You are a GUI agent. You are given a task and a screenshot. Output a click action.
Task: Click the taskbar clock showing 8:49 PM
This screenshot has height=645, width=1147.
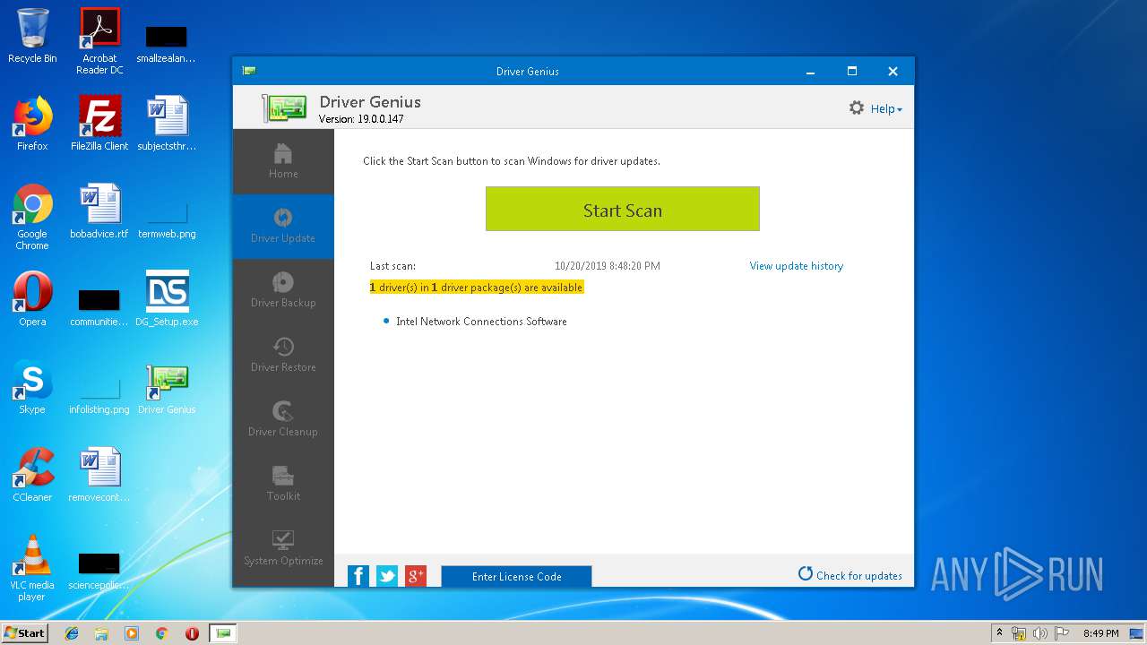pyautogui.click(x=1100, y=633)
